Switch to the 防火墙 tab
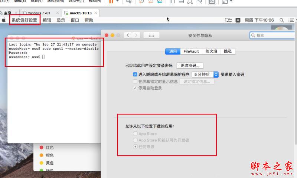297x178 pixels. point(211,51)
